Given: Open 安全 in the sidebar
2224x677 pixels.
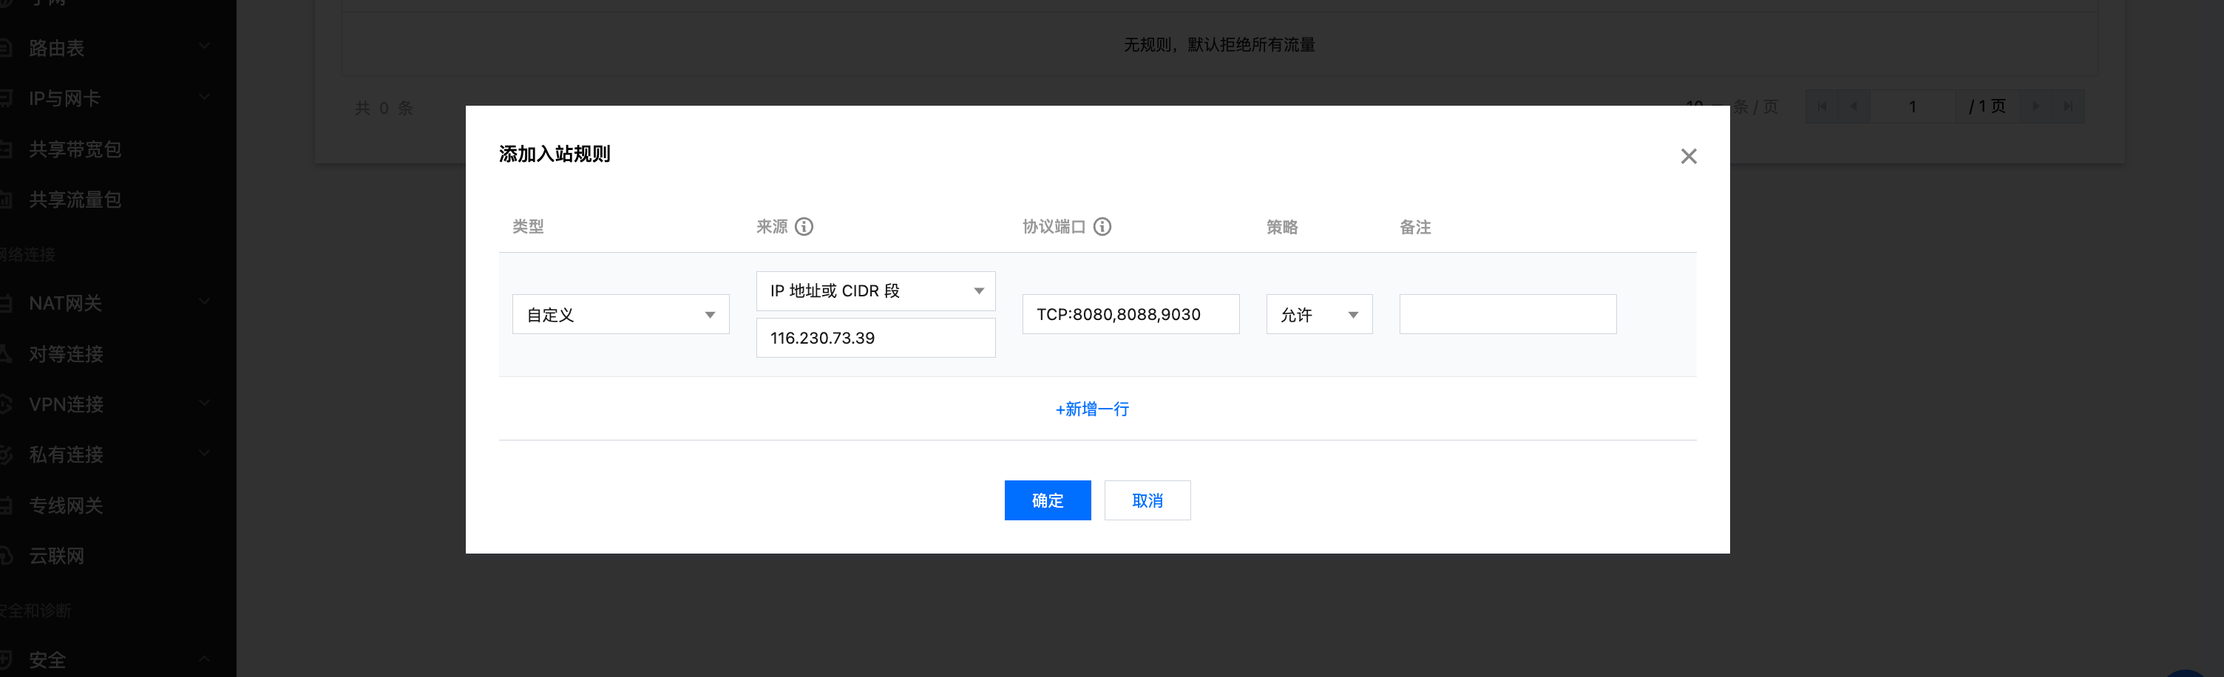Looking at the screenshot, I should (x=47, y=660).
